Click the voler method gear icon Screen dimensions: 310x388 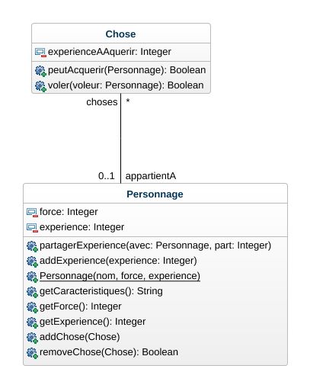click(40, 86)
